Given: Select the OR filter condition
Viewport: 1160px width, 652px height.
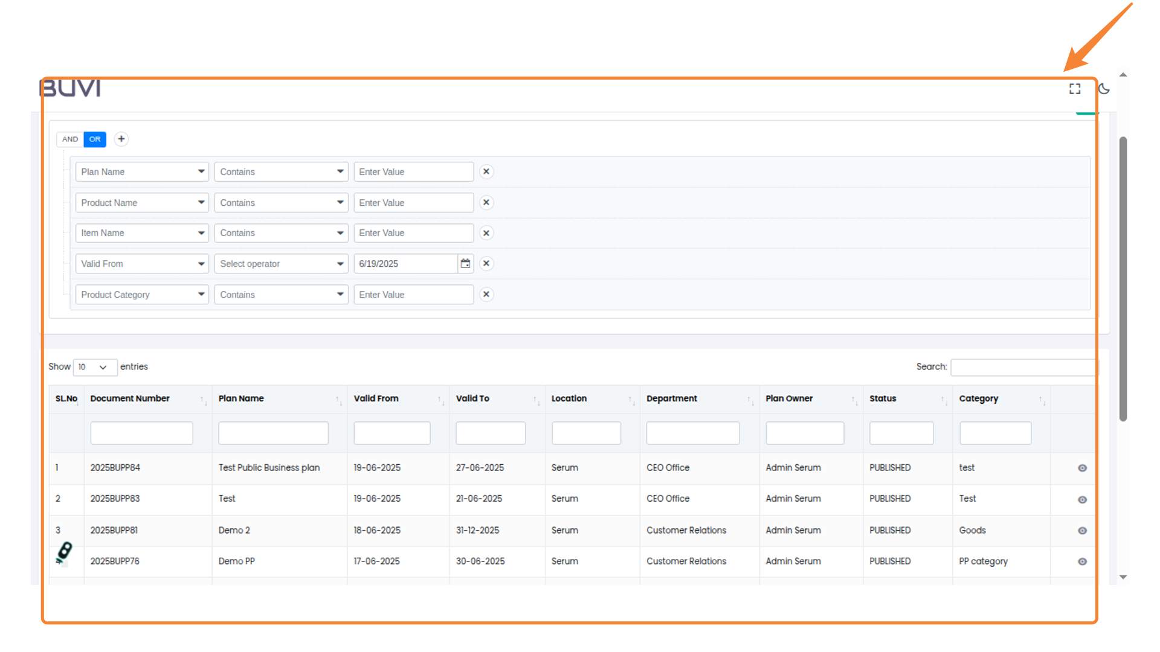Looking at the screenshot, I should pyautogui.click(x=95, y=139).
